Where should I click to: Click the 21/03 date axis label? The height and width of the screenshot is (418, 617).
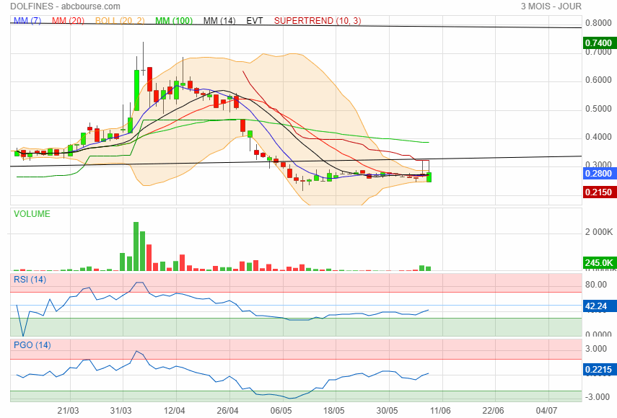click(68, 411)
